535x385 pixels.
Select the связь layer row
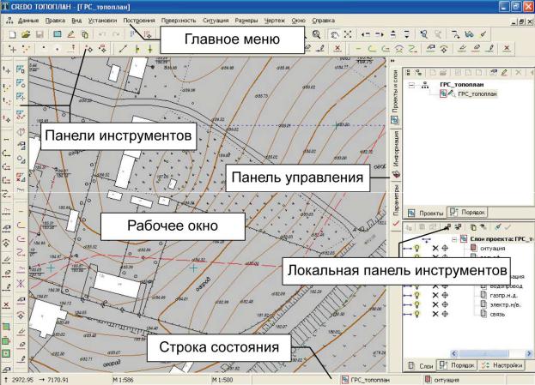point(497,314)
